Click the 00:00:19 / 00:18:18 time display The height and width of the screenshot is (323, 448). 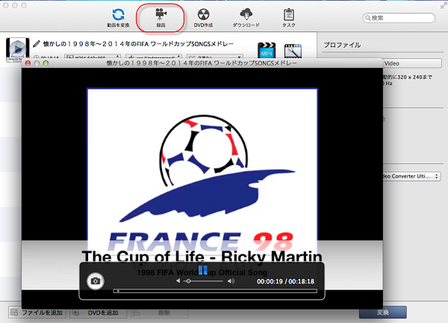[285, 281]
